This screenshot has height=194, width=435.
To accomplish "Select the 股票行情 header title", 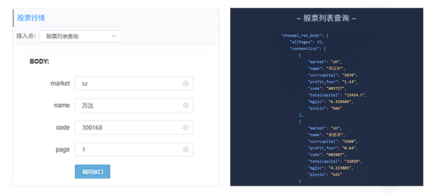I will pyautogui.click(x=31, y=18).
